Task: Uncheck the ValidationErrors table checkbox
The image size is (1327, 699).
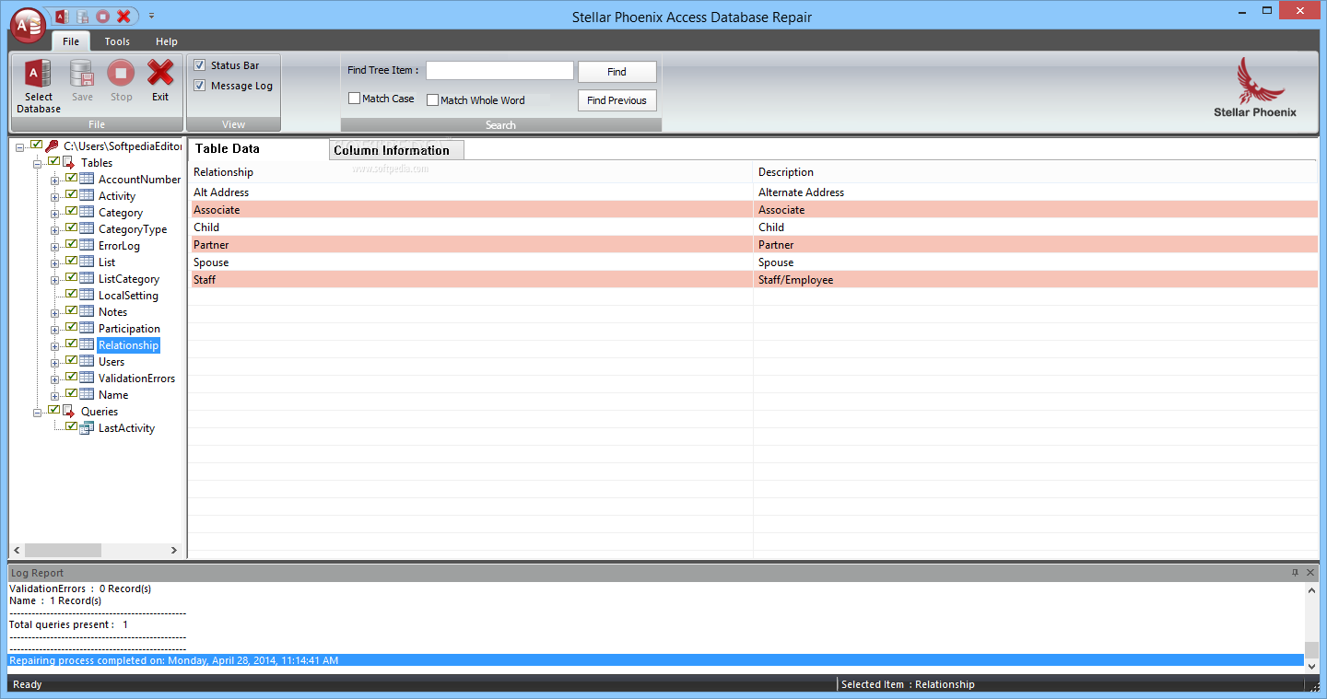Action: 71,377
